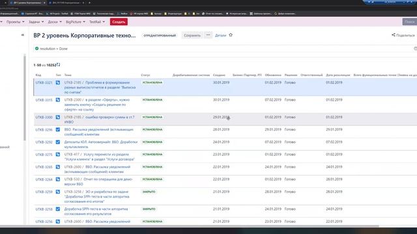Open the TestRail dropdown menu
This screenshot has width=417, height=234.
coord(97,21)
